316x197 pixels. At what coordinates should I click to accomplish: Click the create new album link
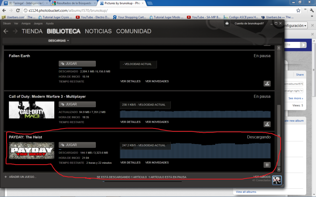tap(294, 121)
